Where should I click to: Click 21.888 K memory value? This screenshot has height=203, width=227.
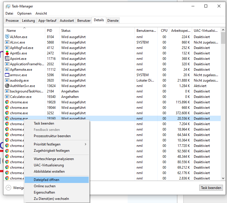coord(183,80)
